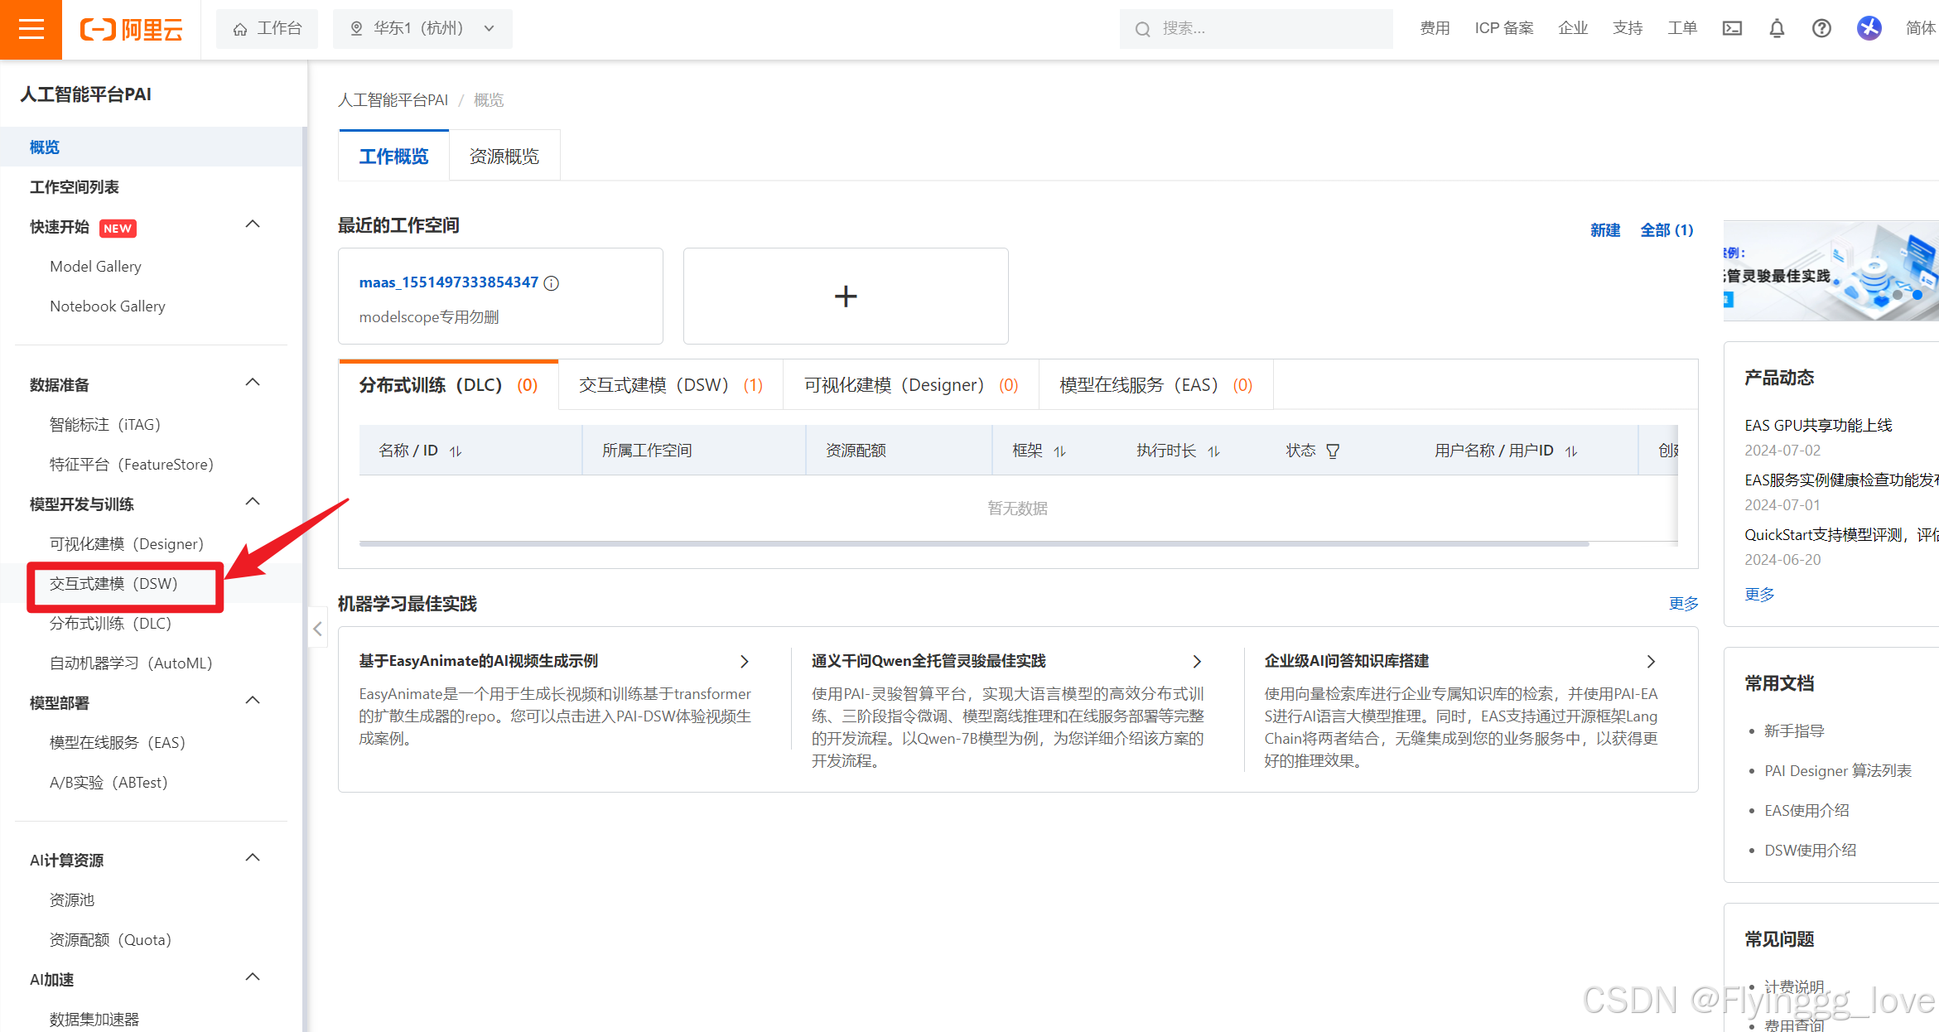Image resolution: width=1939 pixels, height=1032 pixels.
Task: Open the help question mark icon
Action: (1821, 28)
